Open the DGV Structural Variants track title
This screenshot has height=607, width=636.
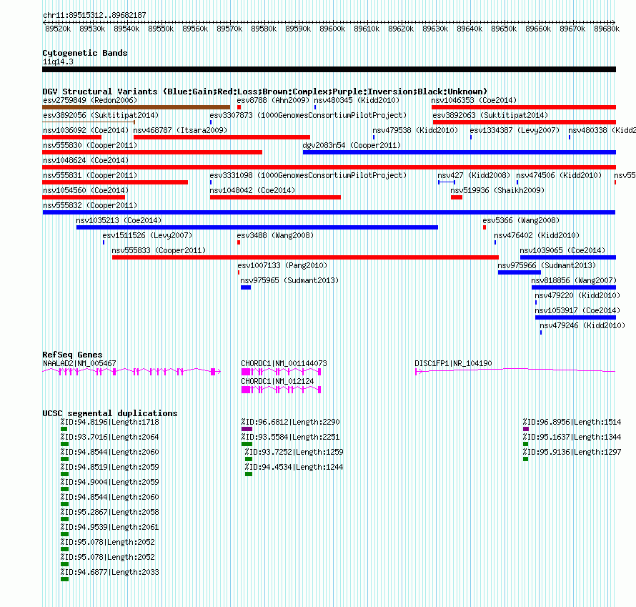point(265,92)
